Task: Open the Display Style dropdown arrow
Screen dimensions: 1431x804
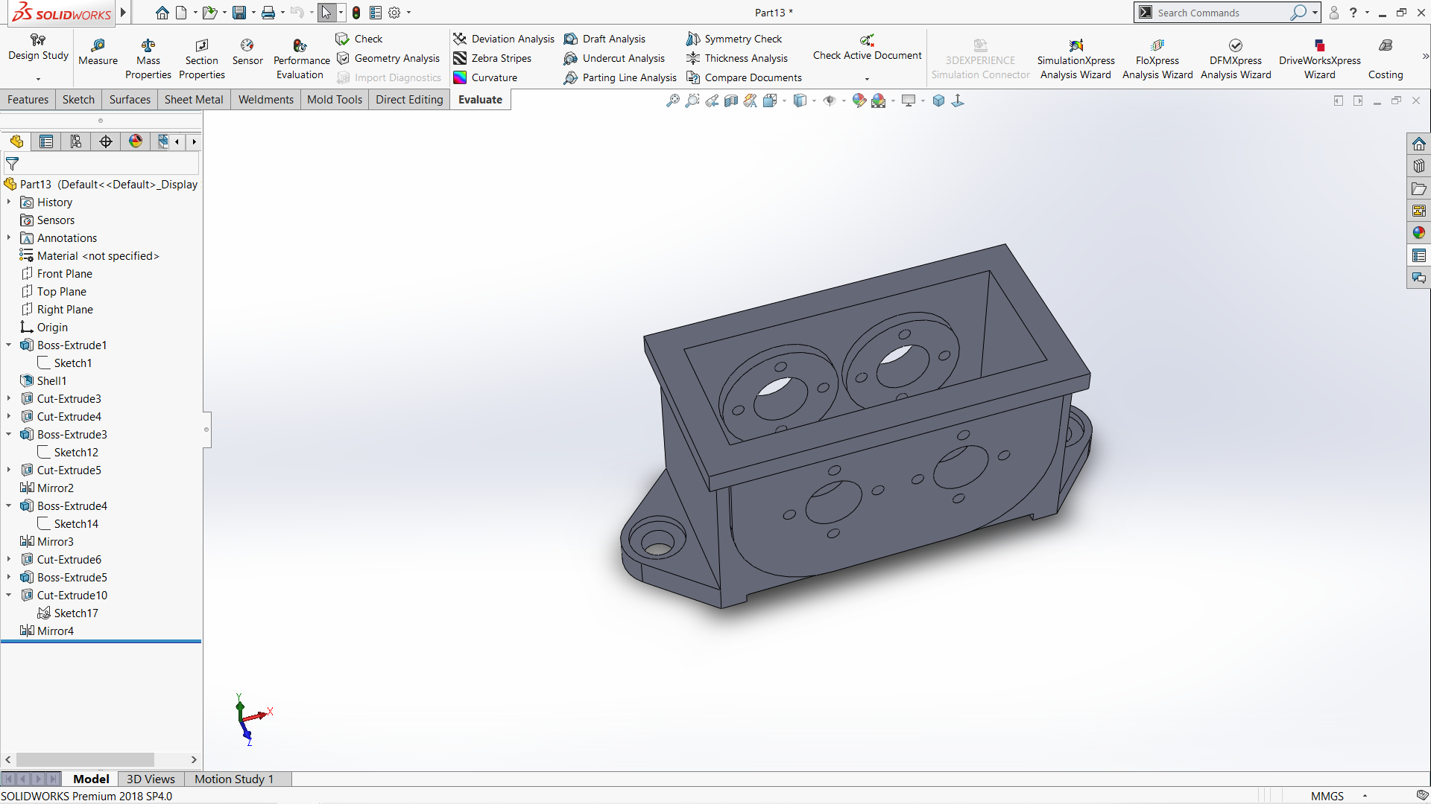Action: [814, 101]
